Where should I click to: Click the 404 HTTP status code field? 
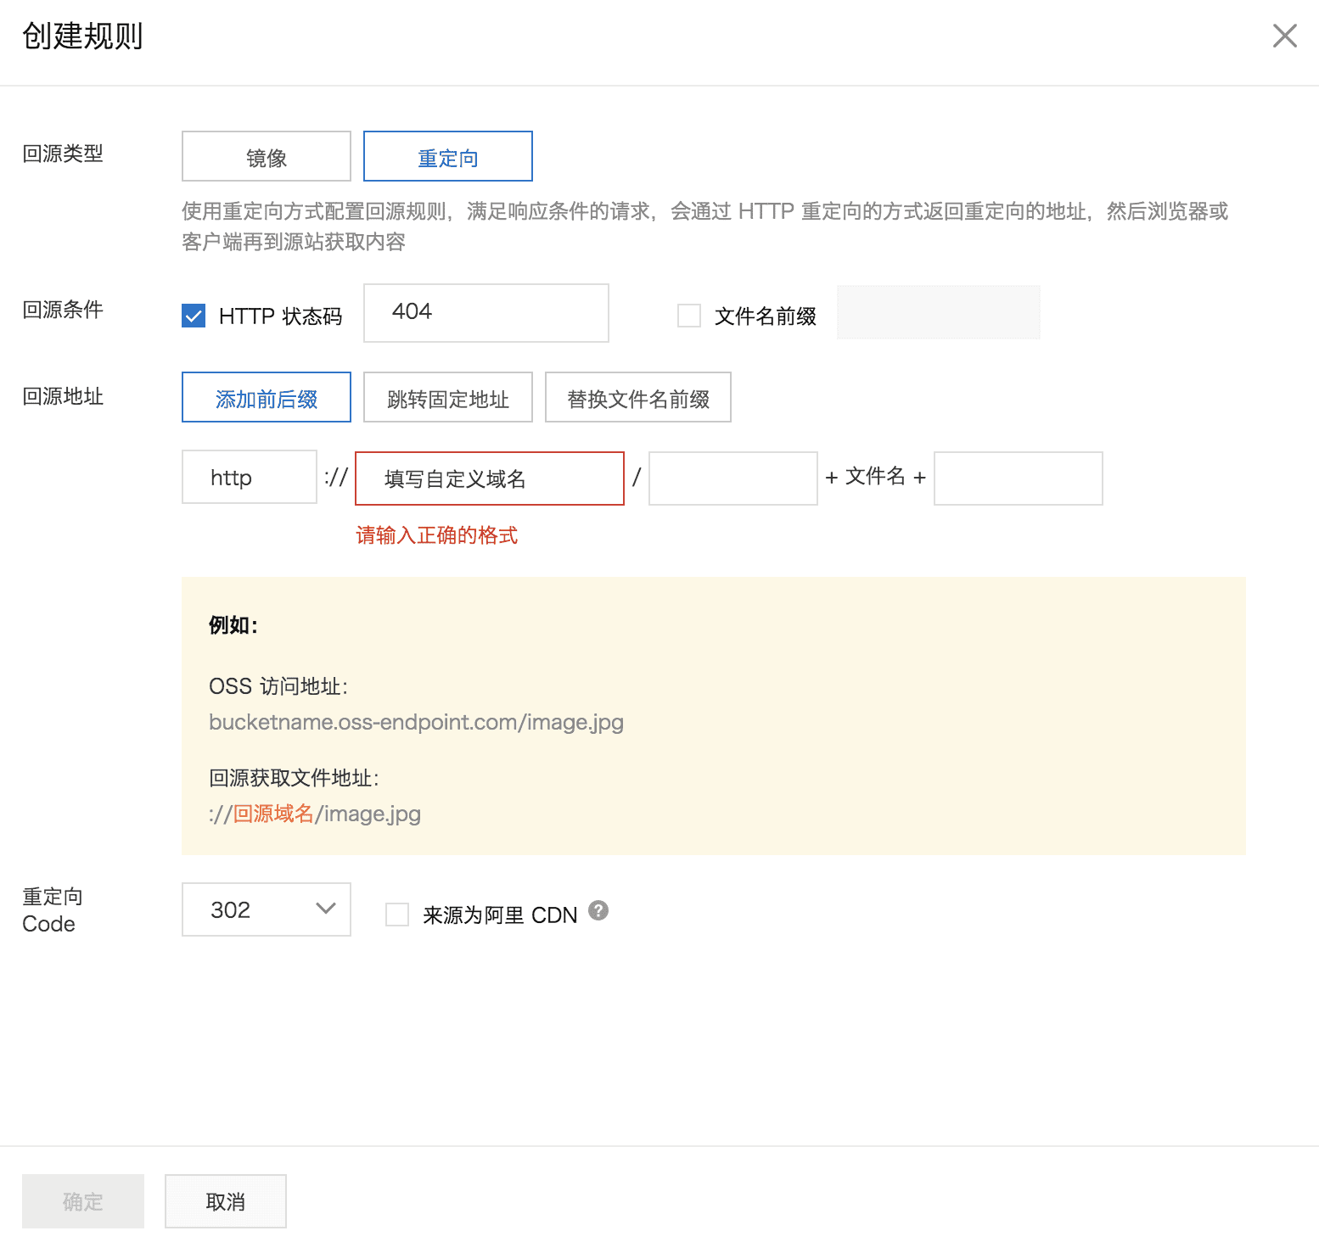pyautogui.click(x=486, y=313)
